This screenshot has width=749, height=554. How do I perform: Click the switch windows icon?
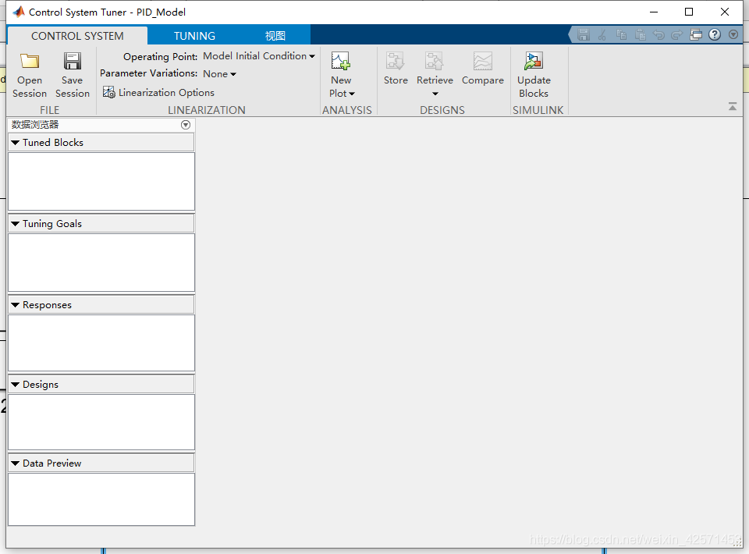696,34
